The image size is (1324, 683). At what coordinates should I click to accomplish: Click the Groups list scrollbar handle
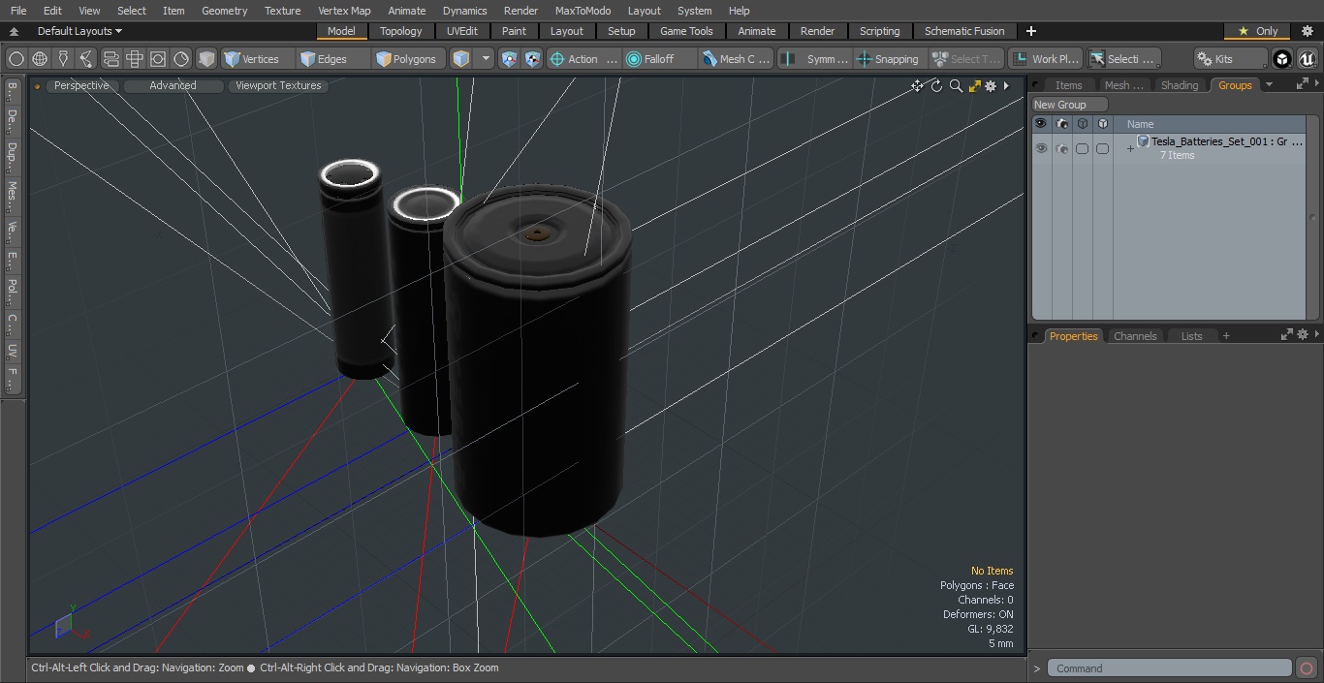coord(1313,219)
